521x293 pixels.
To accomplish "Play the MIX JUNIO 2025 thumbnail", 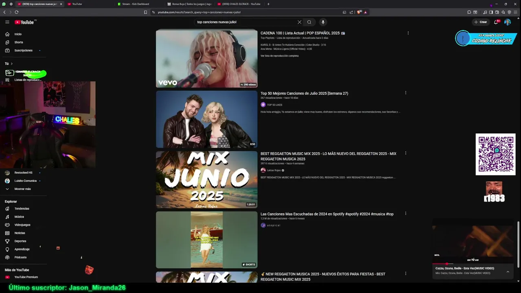I will click(207, 179).
